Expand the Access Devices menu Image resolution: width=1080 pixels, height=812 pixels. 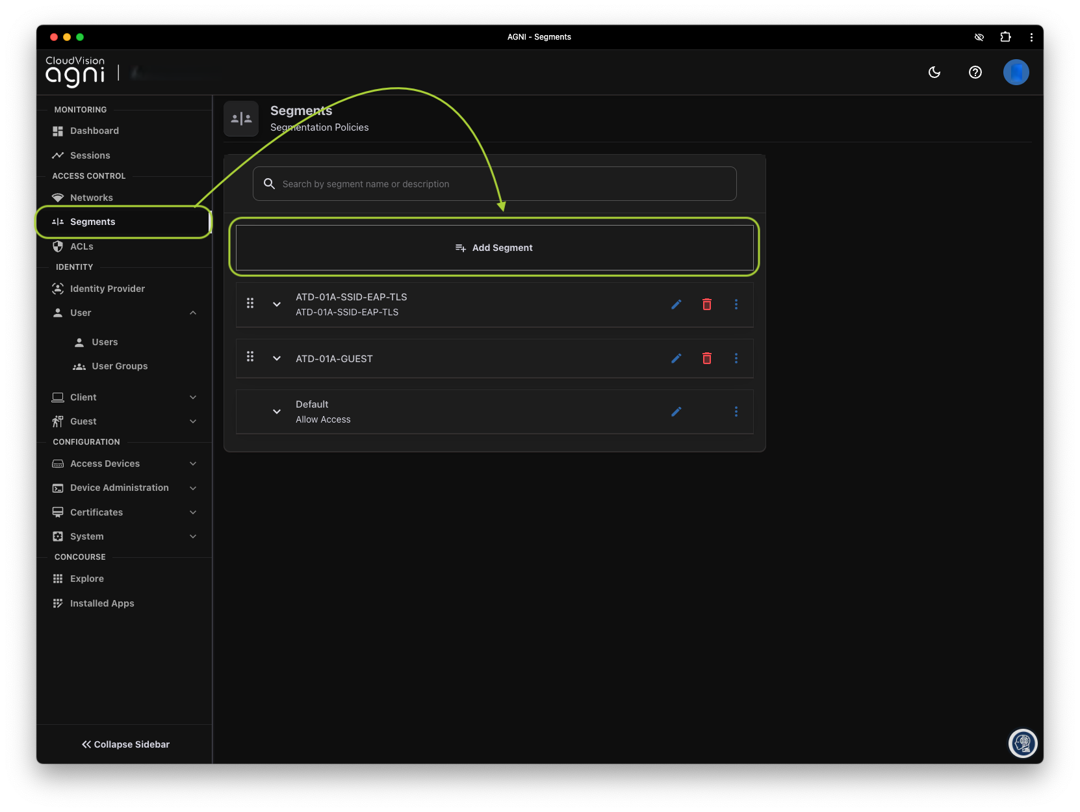193,464
